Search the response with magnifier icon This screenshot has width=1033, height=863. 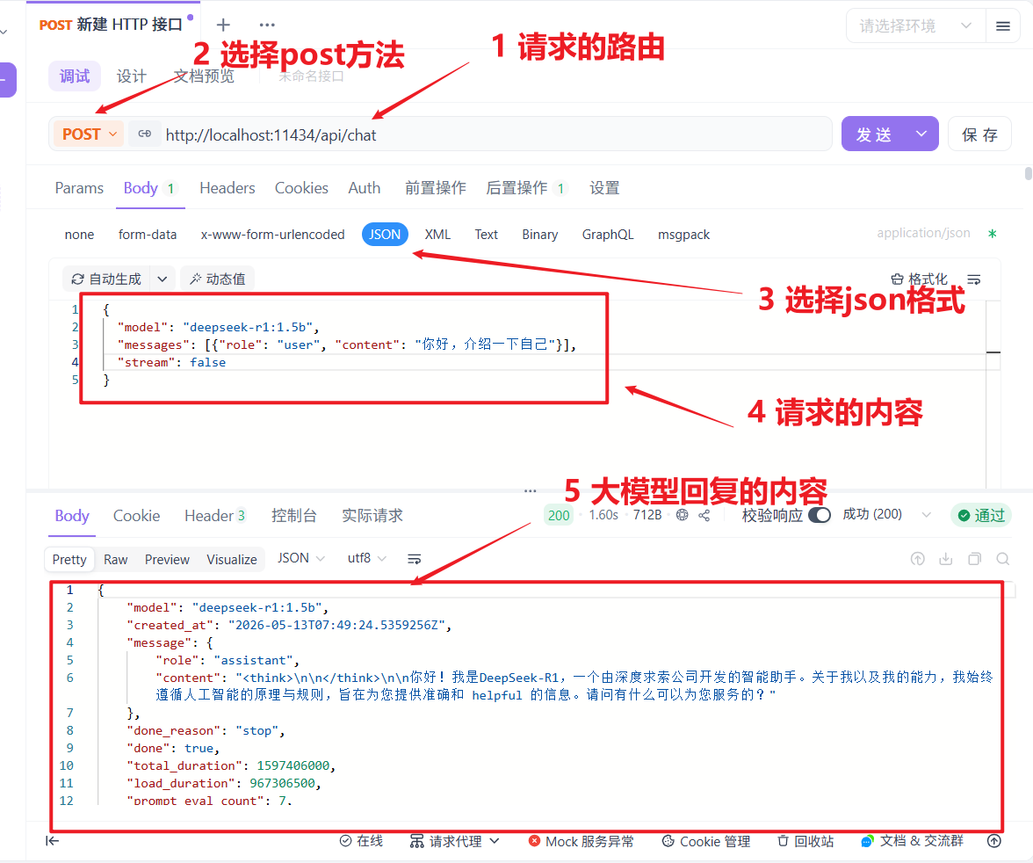(1003, 559)
